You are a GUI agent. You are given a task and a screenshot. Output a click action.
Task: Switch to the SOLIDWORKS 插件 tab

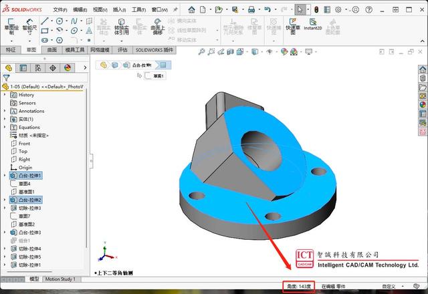tap(154, 50)
